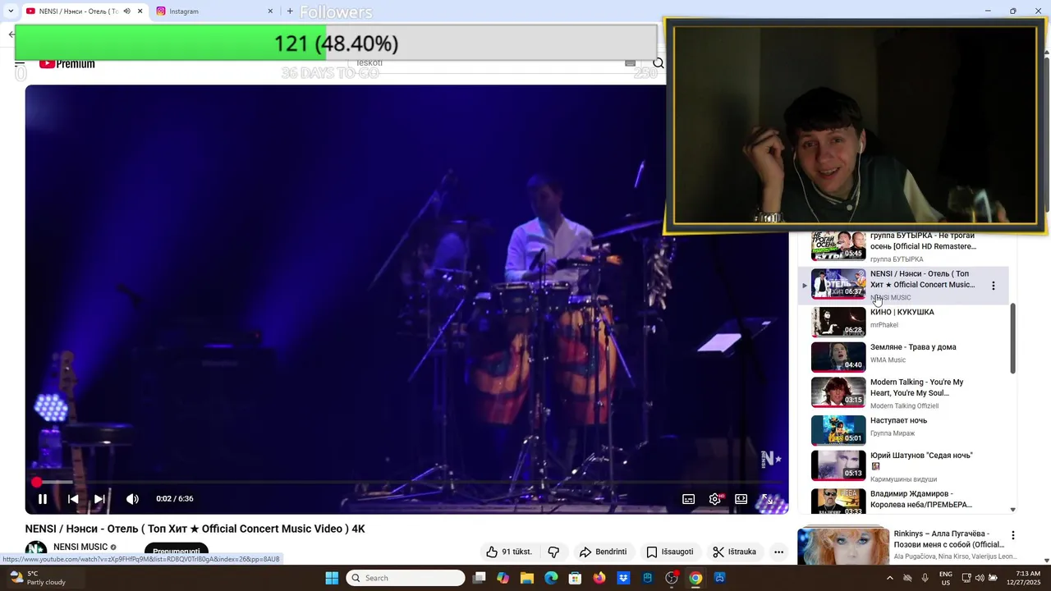Open more actions ellipsis below video
Image resolution: width=1051 pixels, height=591 pixels.
coord(778,552)
